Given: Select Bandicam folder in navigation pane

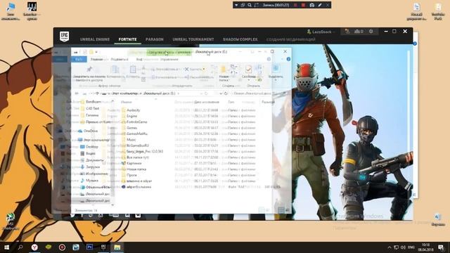Looking at the screenshot, I should (94, 102).
